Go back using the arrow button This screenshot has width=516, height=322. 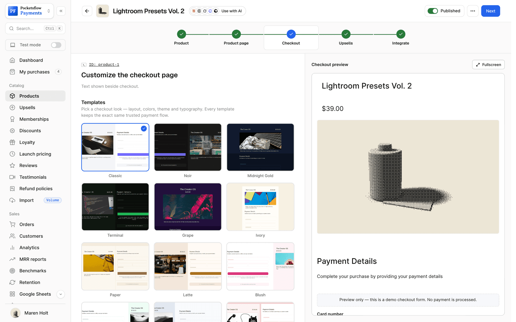87,11
